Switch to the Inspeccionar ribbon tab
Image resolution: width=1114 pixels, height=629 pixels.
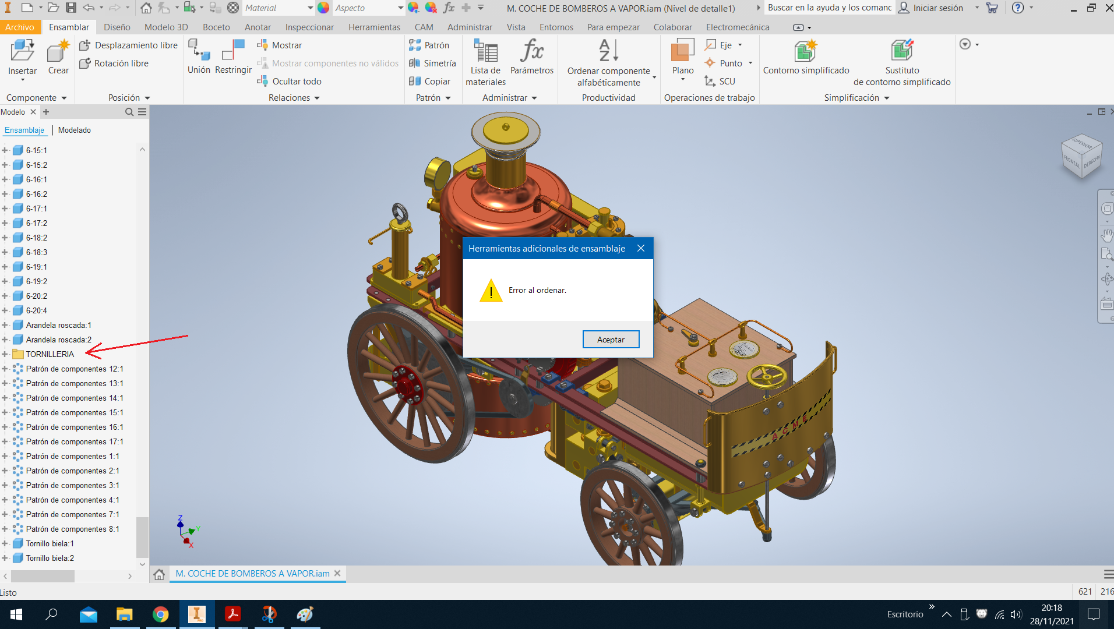[x=309, y=27]
